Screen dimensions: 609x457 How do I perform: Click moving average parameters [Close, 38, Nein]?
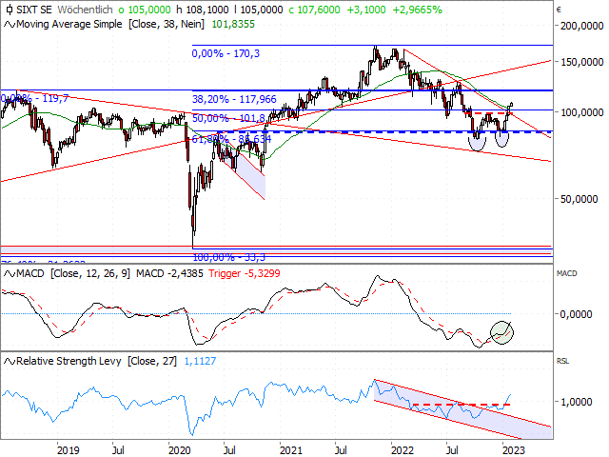pos(167,24)
